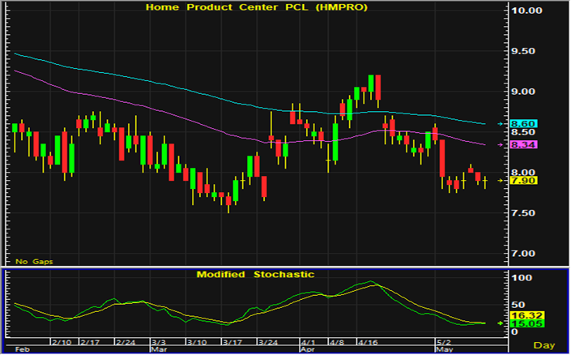Click the yellow arrow marker beside 7.90
This screenshot has height=355, width=571.
tap(501, 181)
